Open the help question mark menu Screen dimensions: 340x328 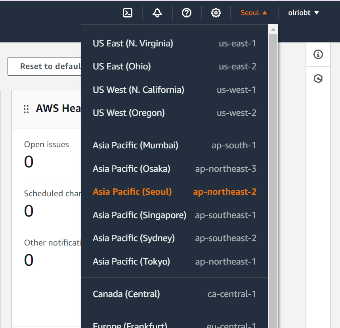[187, 13]
